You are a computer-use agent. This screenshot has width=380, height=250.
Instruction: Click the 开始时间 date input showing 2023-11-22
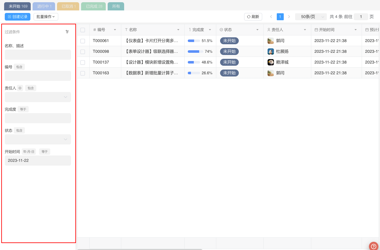pyautogui.click(x=38, y=161)
